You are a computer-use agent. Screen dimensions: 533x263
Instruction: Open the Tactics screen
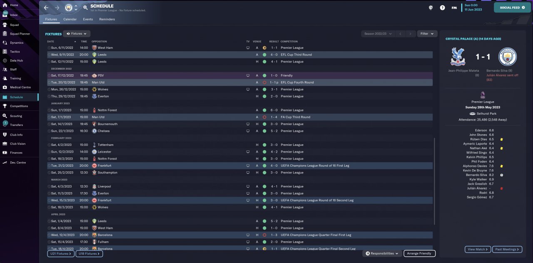coord(19,52)
